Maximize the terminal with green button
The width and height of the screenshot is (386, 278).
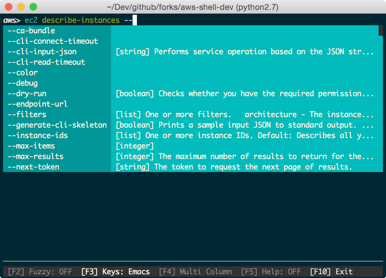(x=33, y=6)
